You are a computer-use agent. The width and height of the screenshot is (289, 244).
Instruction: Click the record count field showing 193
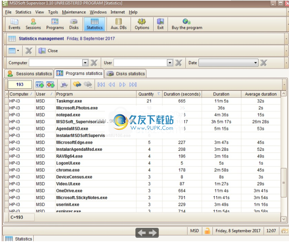[x=20, y=84]
